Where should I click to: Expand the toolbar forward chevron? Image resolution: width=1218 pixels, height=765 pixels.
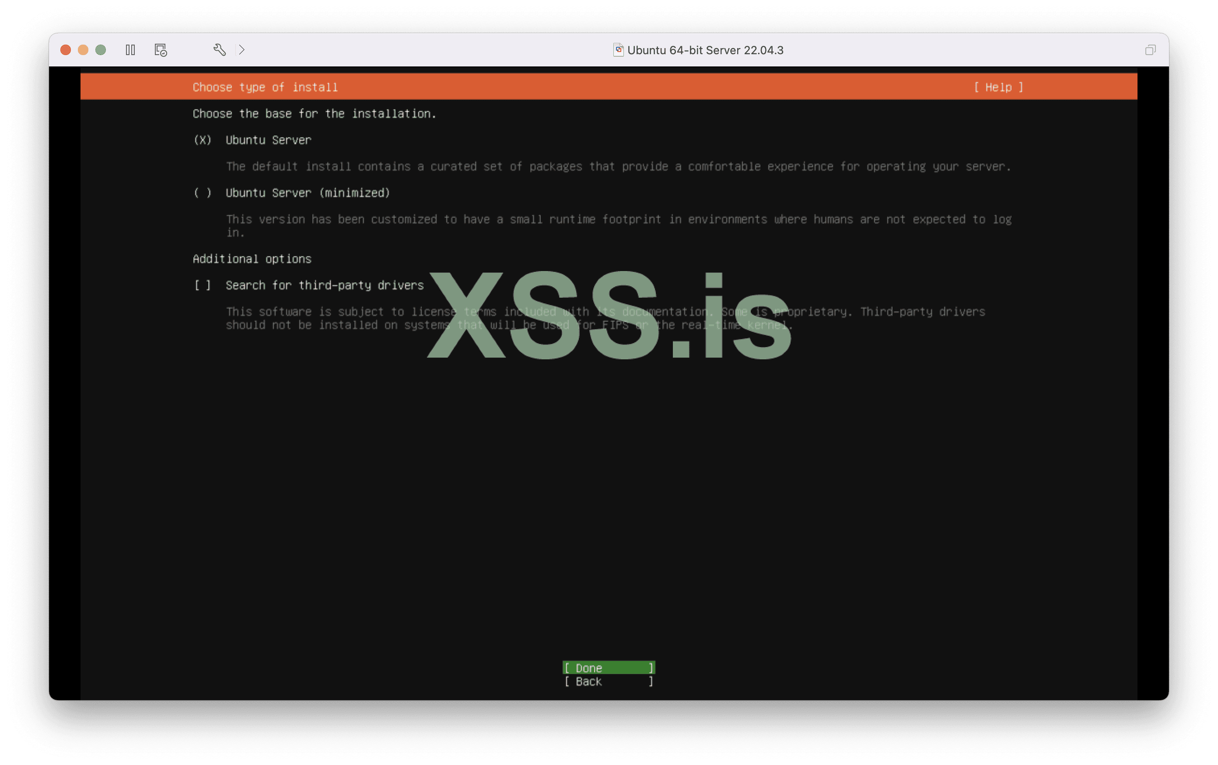[x=242, y=49]
